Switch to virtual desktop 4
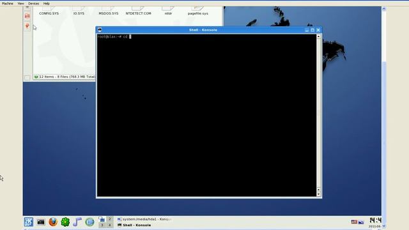 [x=109, y=225]
